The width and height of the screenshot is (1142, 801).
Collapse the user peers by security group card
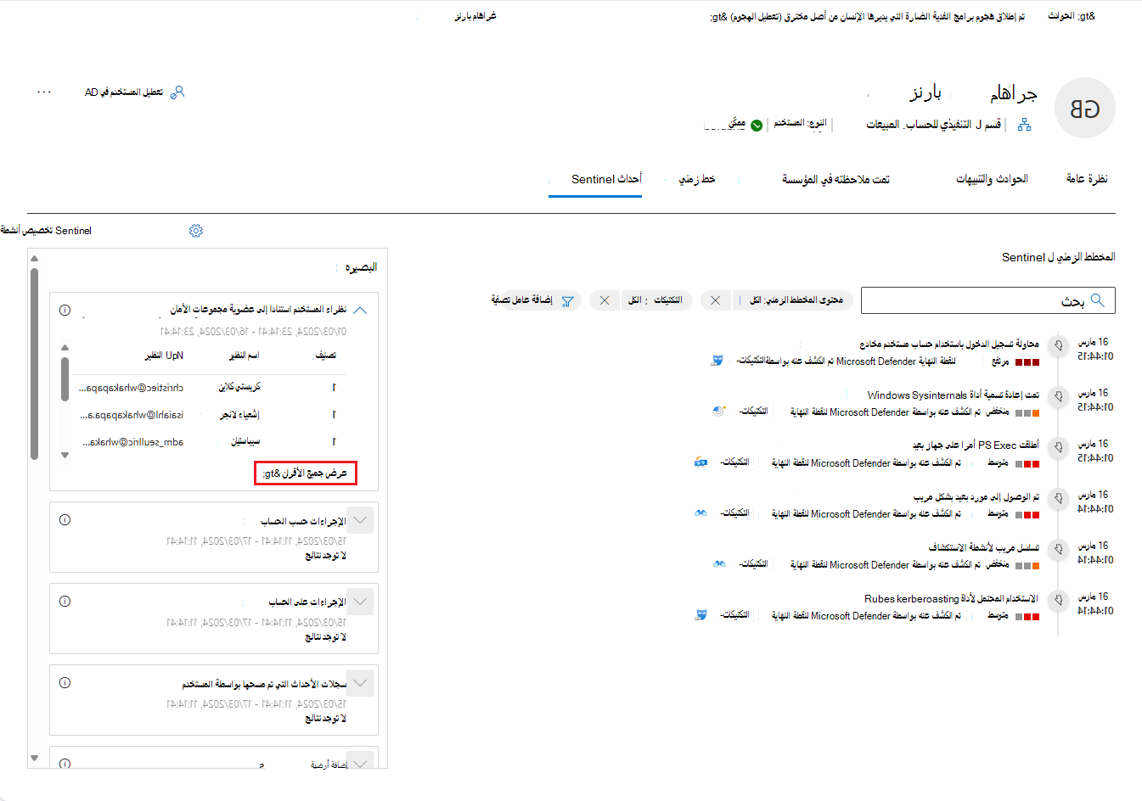pyautogui.click(x=360, y=311)
